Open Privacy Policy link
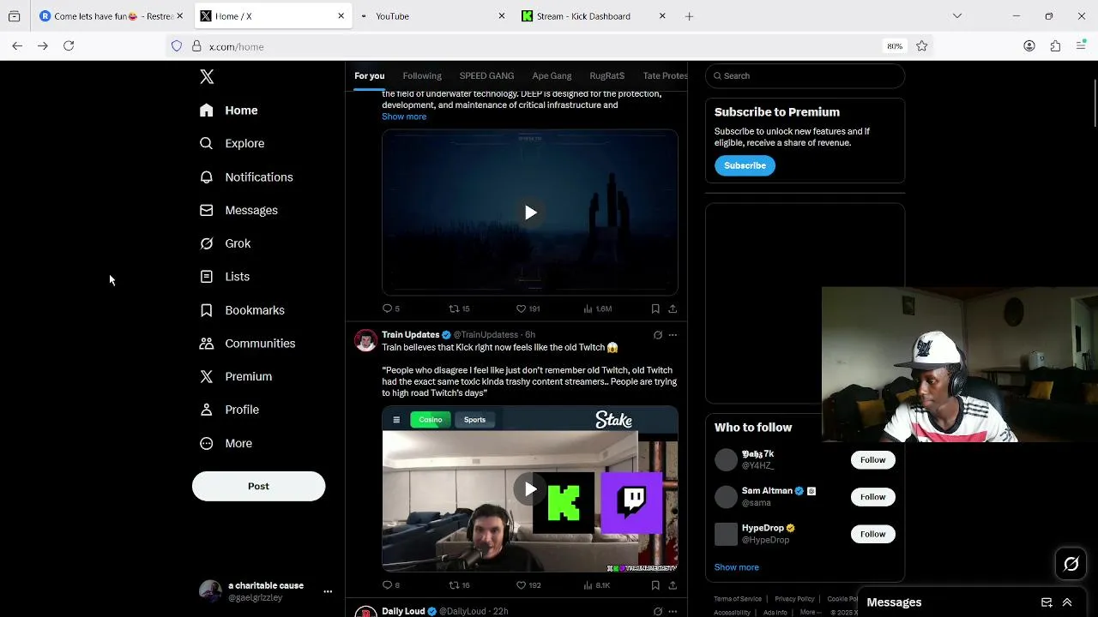Viewport: 1098px width, 617px height. tap(794, 599)
